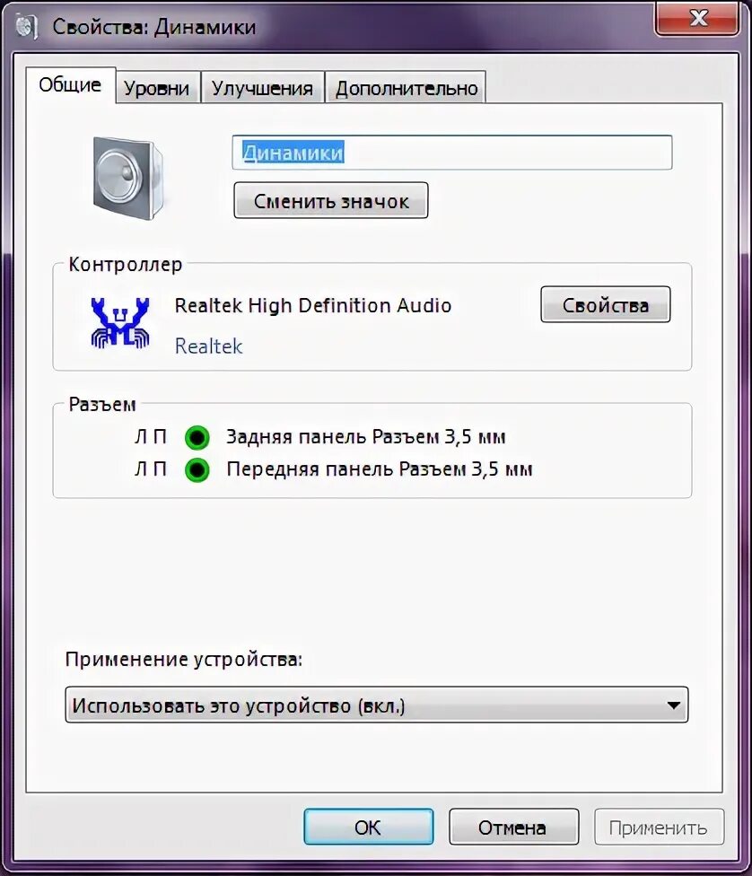Image resolution: width=752 pixels, height=876 pixels.
Task: Click the green rear panel jack icon
Action: (197, 437)
